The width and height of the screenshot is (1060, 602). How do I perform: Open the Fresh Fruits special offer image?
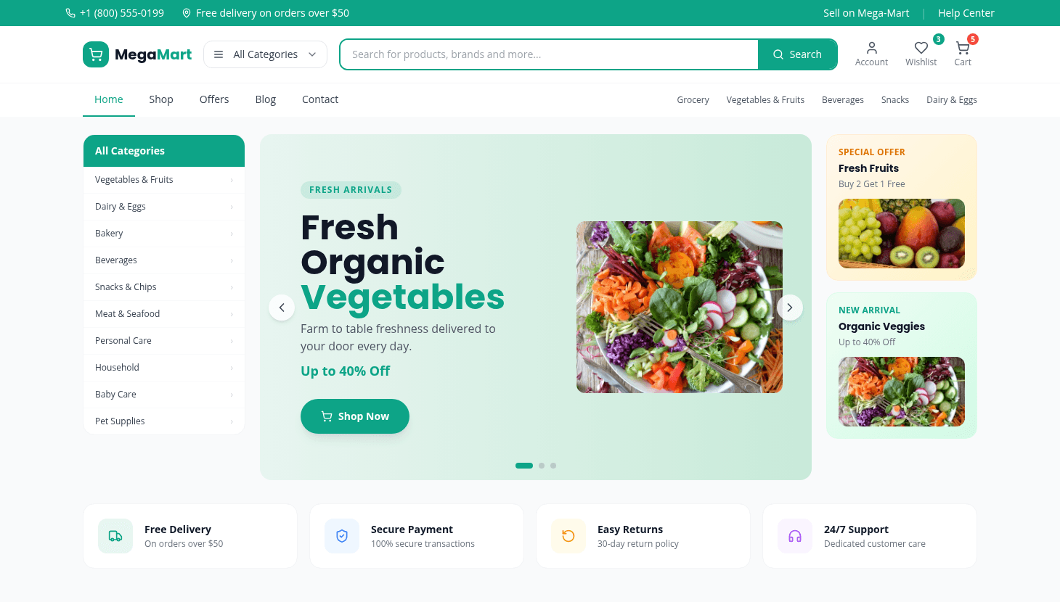pos(902,234)
